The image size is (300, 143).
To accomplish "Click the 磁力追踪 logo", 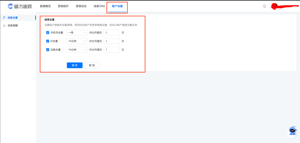I will point(20,6).
